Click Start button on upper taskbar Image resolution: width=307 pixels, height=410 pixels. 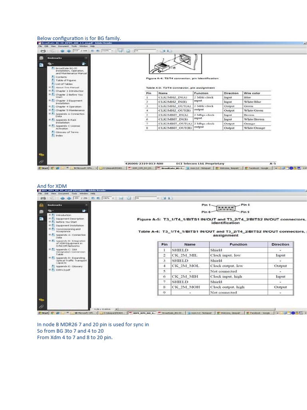coord(43,168)
